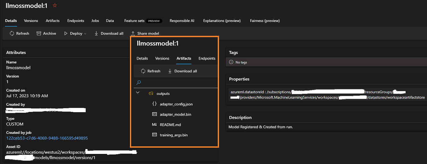Viewport: 427px width, 164px height.
Task: Click the Refresh icon in Artifacts panel
Action: (143, 71)
